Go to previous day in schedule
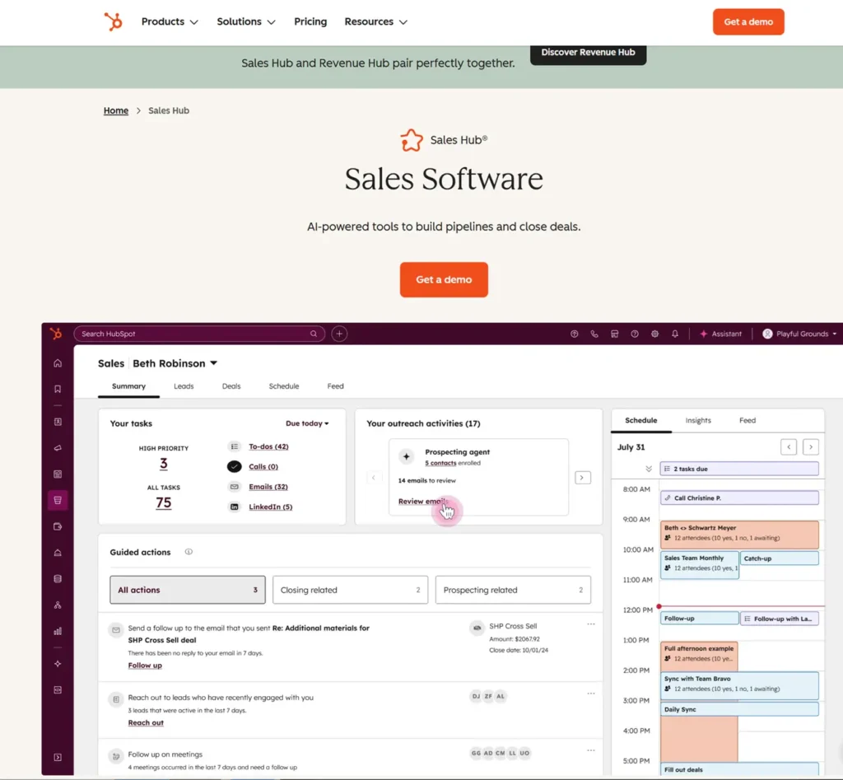Viewport: 843px width, 780px height. 789,447
